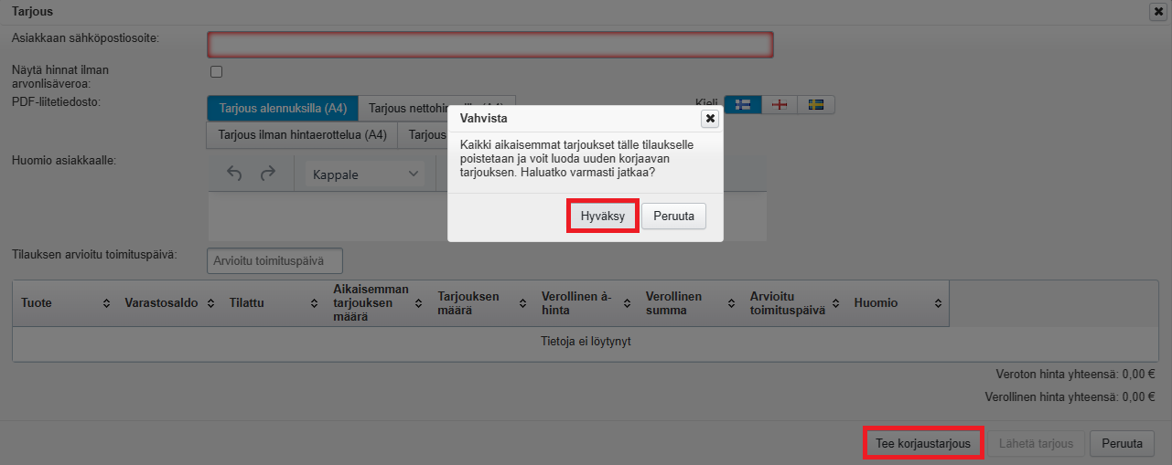Toggle the Näytä hinnat ilman arvonlisäveroa checkbox
The image size is (1172, 465).
click(217, 72)
